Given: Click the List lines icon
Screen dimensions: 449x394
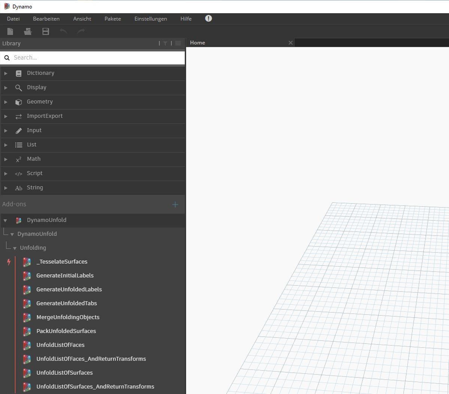Looking at the screenshot, I should click(x=19, y=145).
